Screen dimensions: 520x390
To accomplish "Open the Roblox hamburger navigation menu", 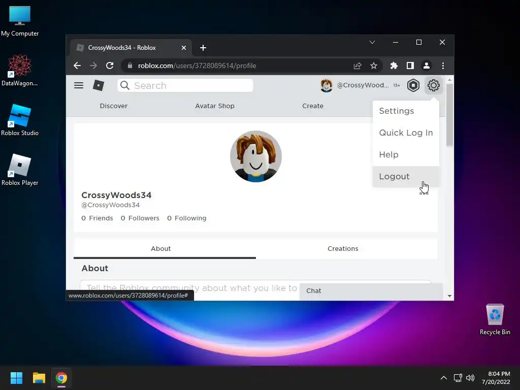I will click(79, 85).
